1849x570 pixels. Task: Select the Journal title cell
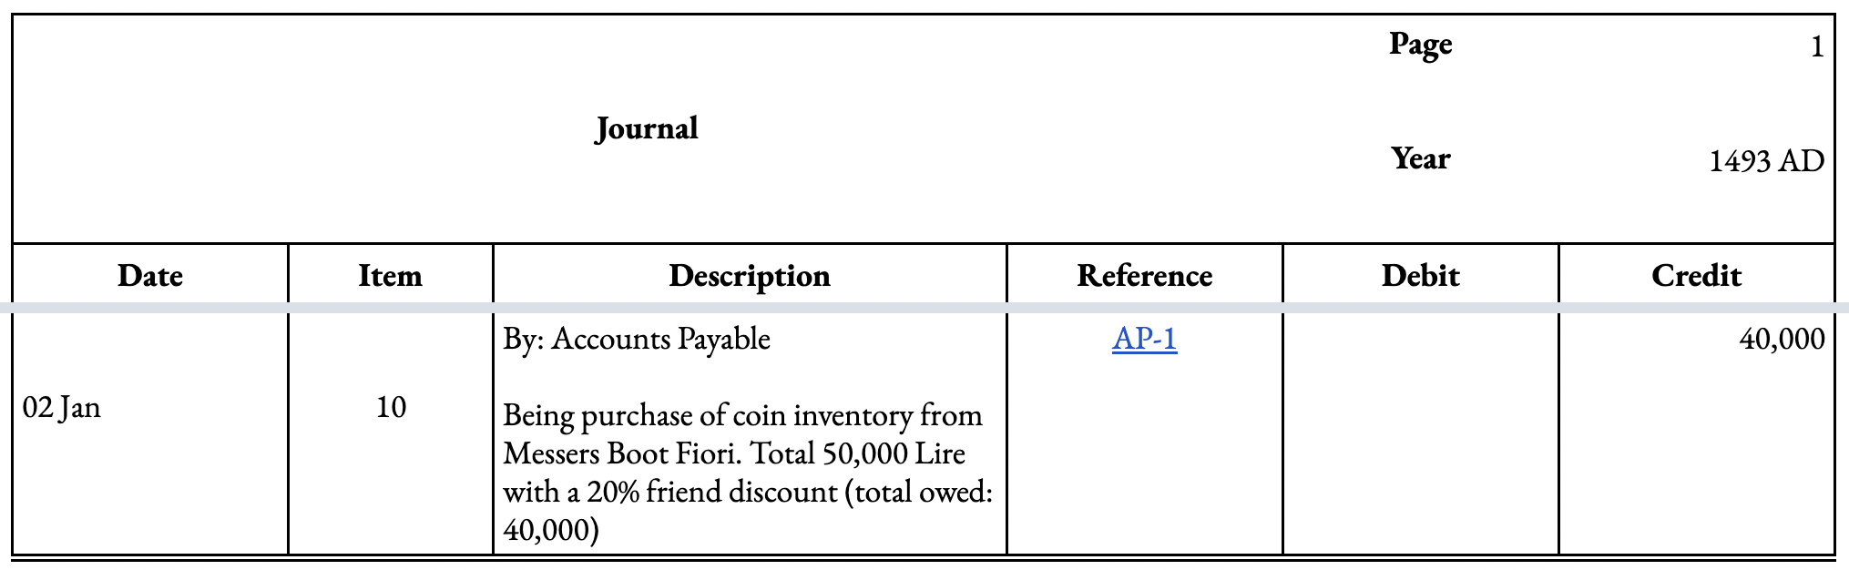[647, 128]
